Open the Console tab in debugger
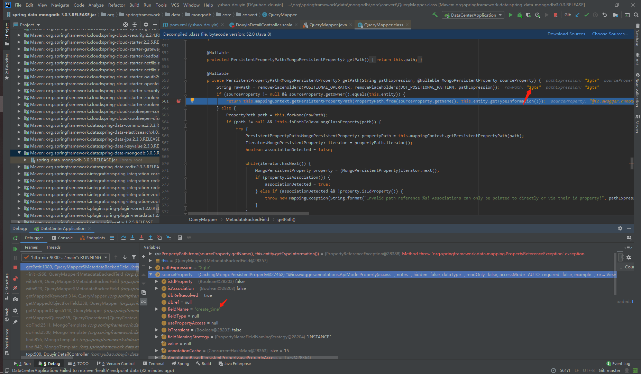Viewport: 641px width, 374px height. pyautogui.click(x=62, y=238)
